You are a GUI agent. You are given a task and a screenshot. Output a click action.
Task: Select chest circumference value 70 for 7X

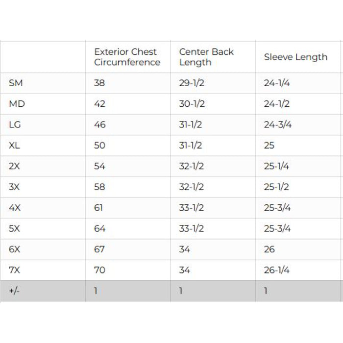coord(99,270)
